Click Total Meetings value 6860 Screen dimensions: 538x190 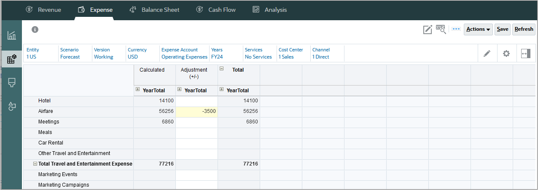click(239, 122)
